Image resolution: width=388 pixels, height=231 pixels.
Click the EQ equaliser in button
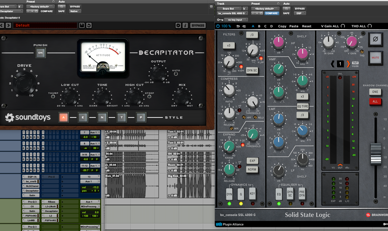coord(279,194)
